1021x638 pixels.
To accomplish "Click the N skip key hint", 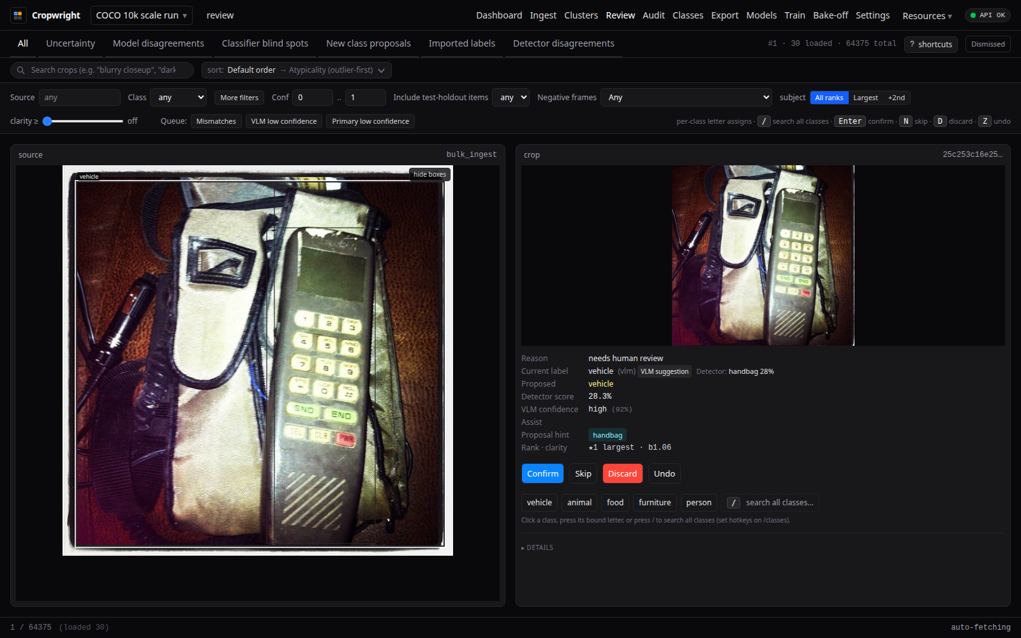I will [905, 121].
